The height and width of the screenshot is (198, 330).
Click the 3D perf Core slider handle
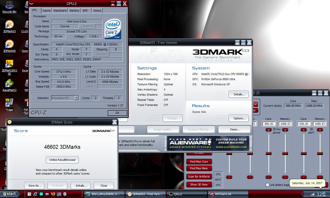click(x=303, y=153)
